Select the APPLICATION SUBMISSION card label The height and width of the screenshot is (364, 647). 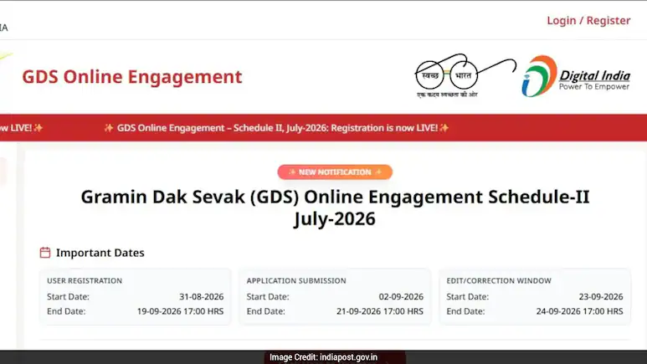tap(296, 280)
